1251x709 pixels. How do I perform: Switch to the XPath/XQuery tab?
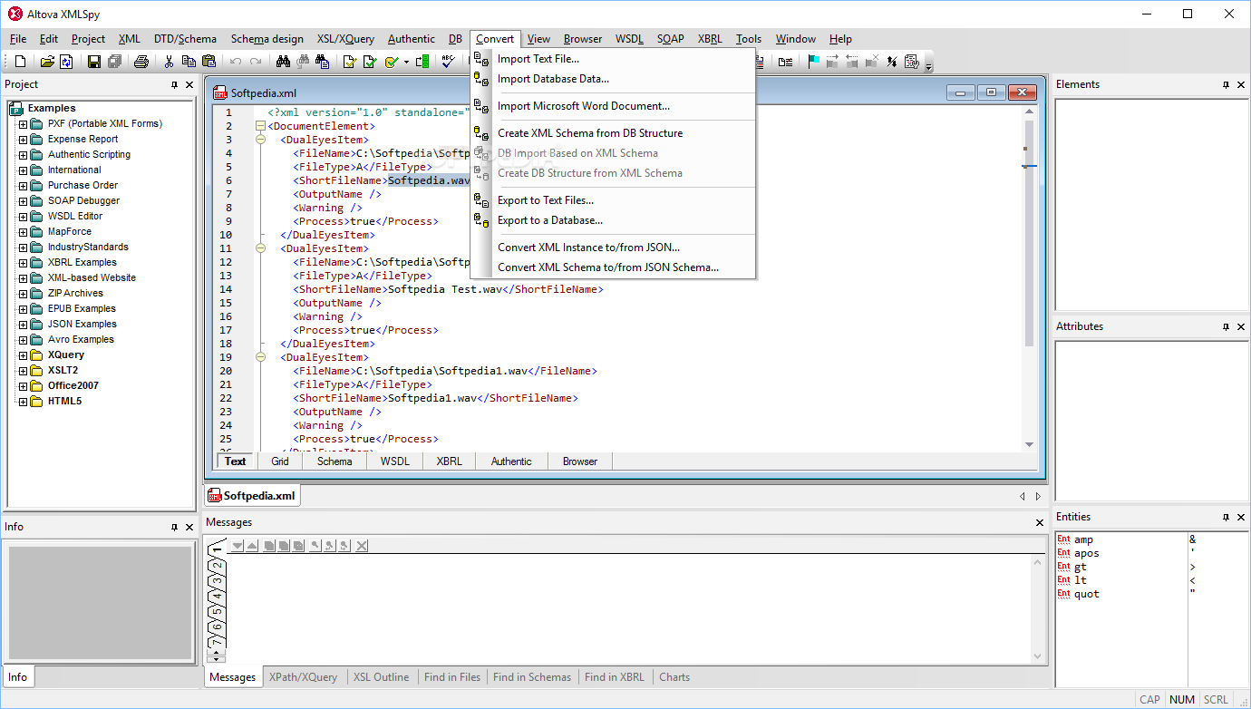coord(303,677)
